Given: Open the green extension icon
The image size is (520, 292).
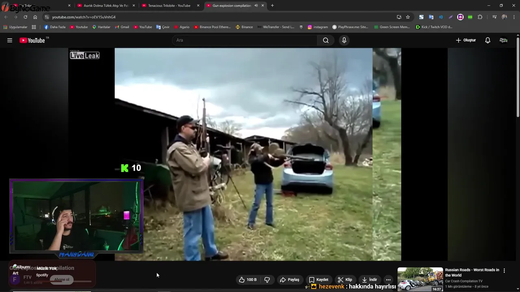Looking at the screenshot, I should (470, 17).
